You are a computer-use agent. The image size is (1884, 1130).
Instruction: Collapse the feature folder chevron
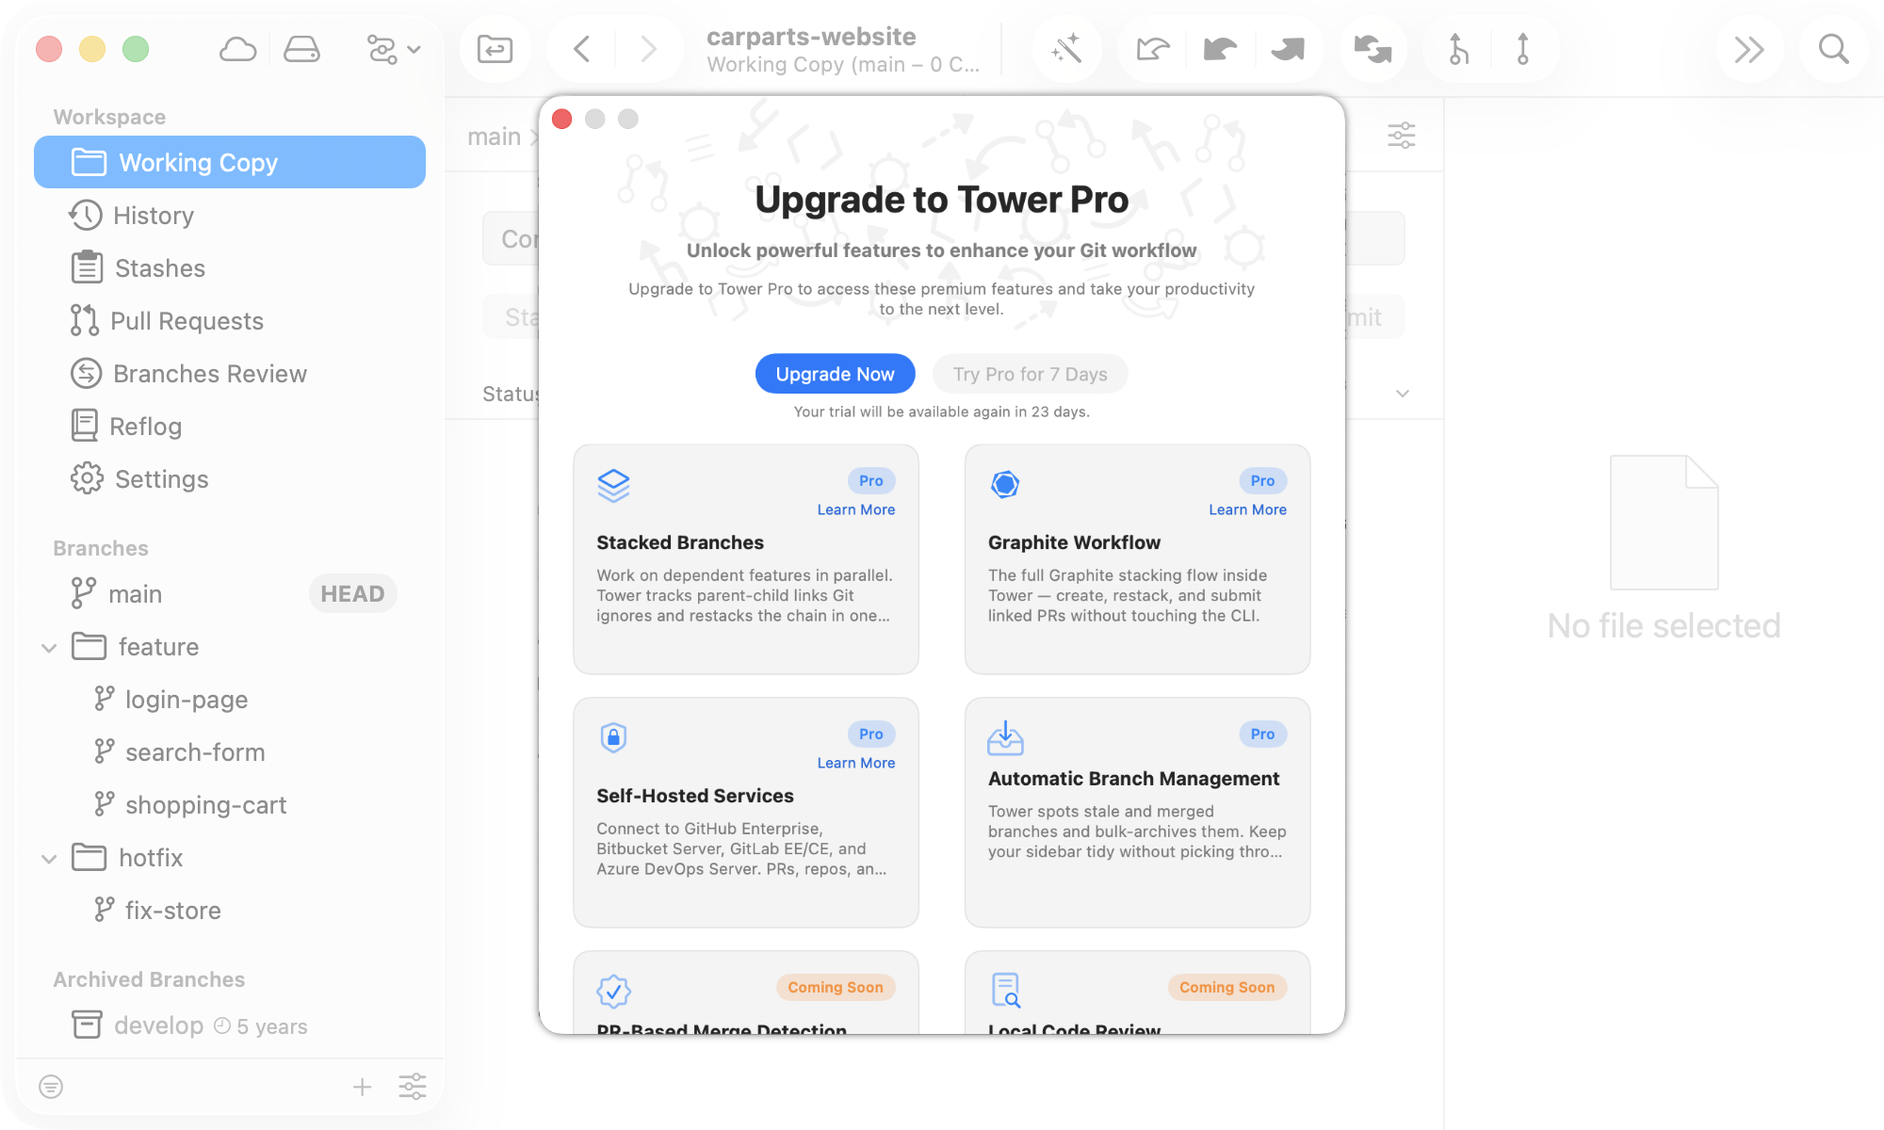coord(49,647)
